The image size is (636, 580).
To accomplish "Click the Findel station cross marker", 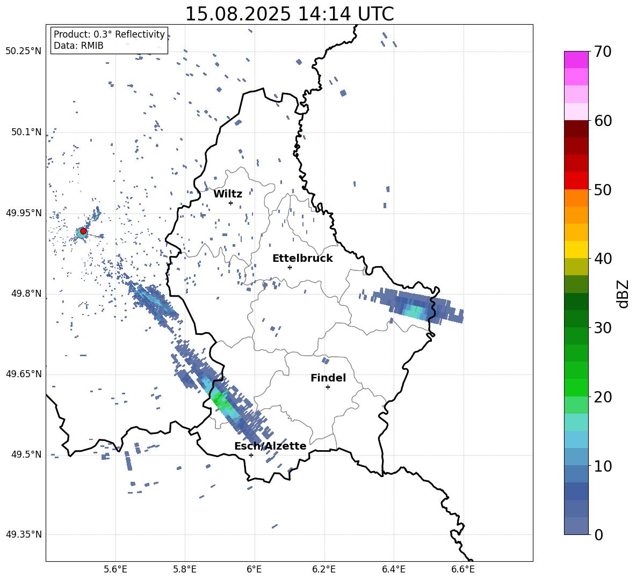I will pos(328,387).
